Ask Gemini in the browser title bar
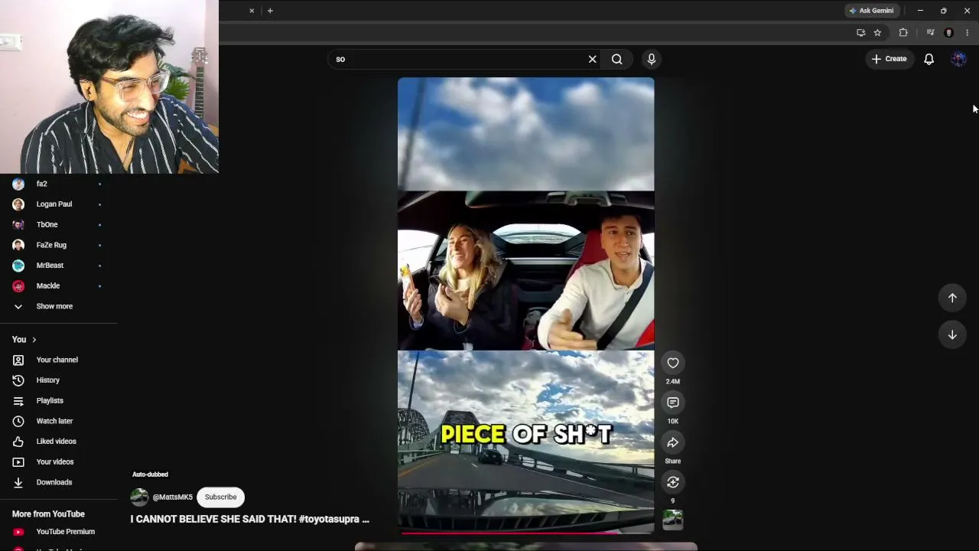This screenshot has width=979, height=551. [x=871, y=11]
